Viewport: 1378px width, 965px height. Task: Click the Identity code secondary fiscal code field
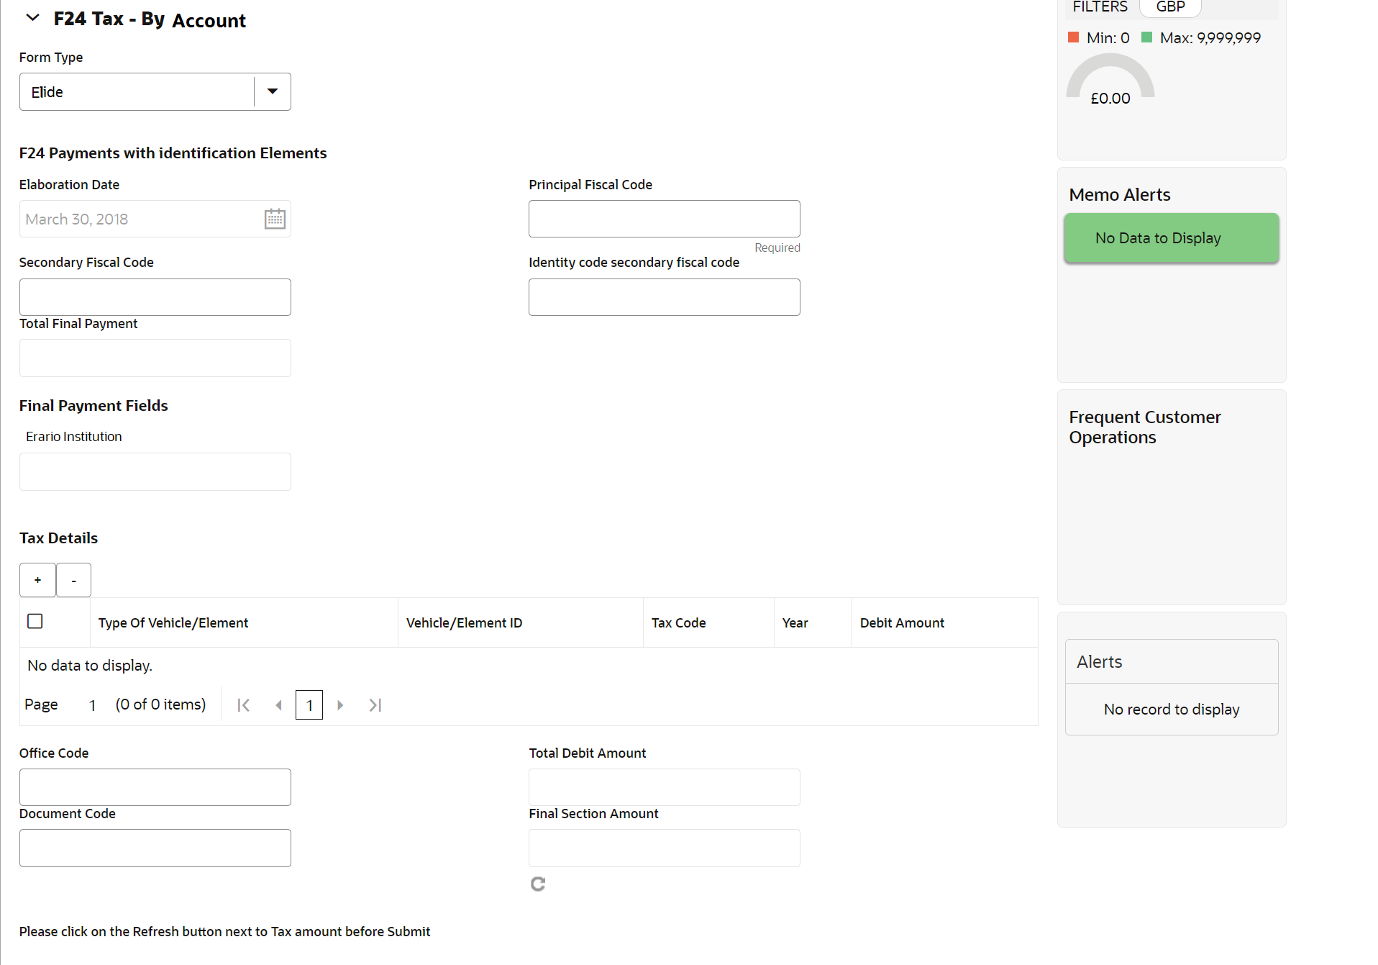pyautogui.click(x=664, y=297)
